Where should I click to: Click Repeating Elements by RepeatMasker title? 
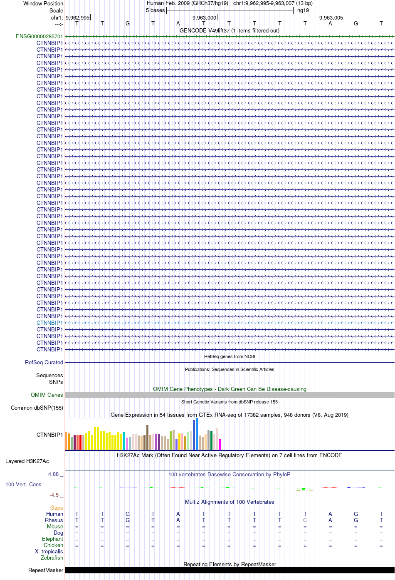click(x=230, y=564)
